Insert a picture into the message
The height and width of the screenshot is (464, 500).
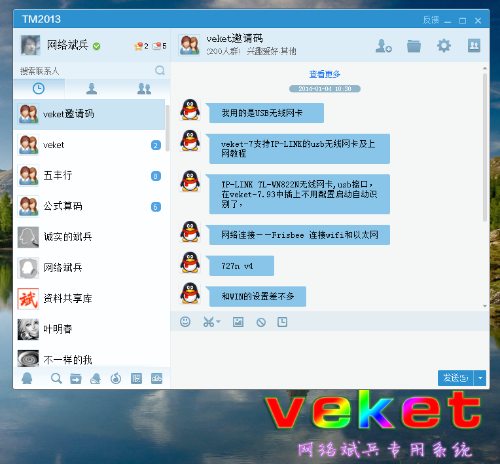238,322
